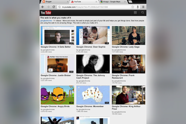Image resolution: width=186 pixels, height=124 pixels.
Task: Open the partially visible jumping person video thumbnail
Action: tap(57, 120)
